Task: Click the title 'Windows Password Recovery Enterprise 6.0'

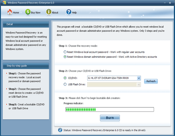Action: pyautogui.click(x=31, y=3)
